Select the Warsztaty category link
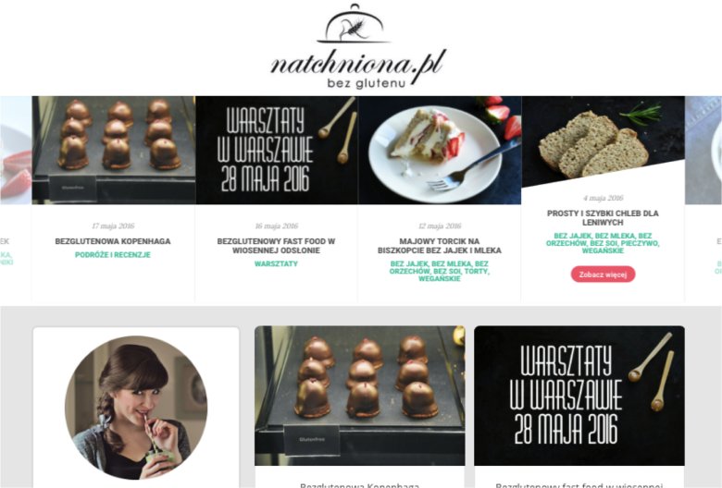 pyautogui.click(x=276, y=264)
